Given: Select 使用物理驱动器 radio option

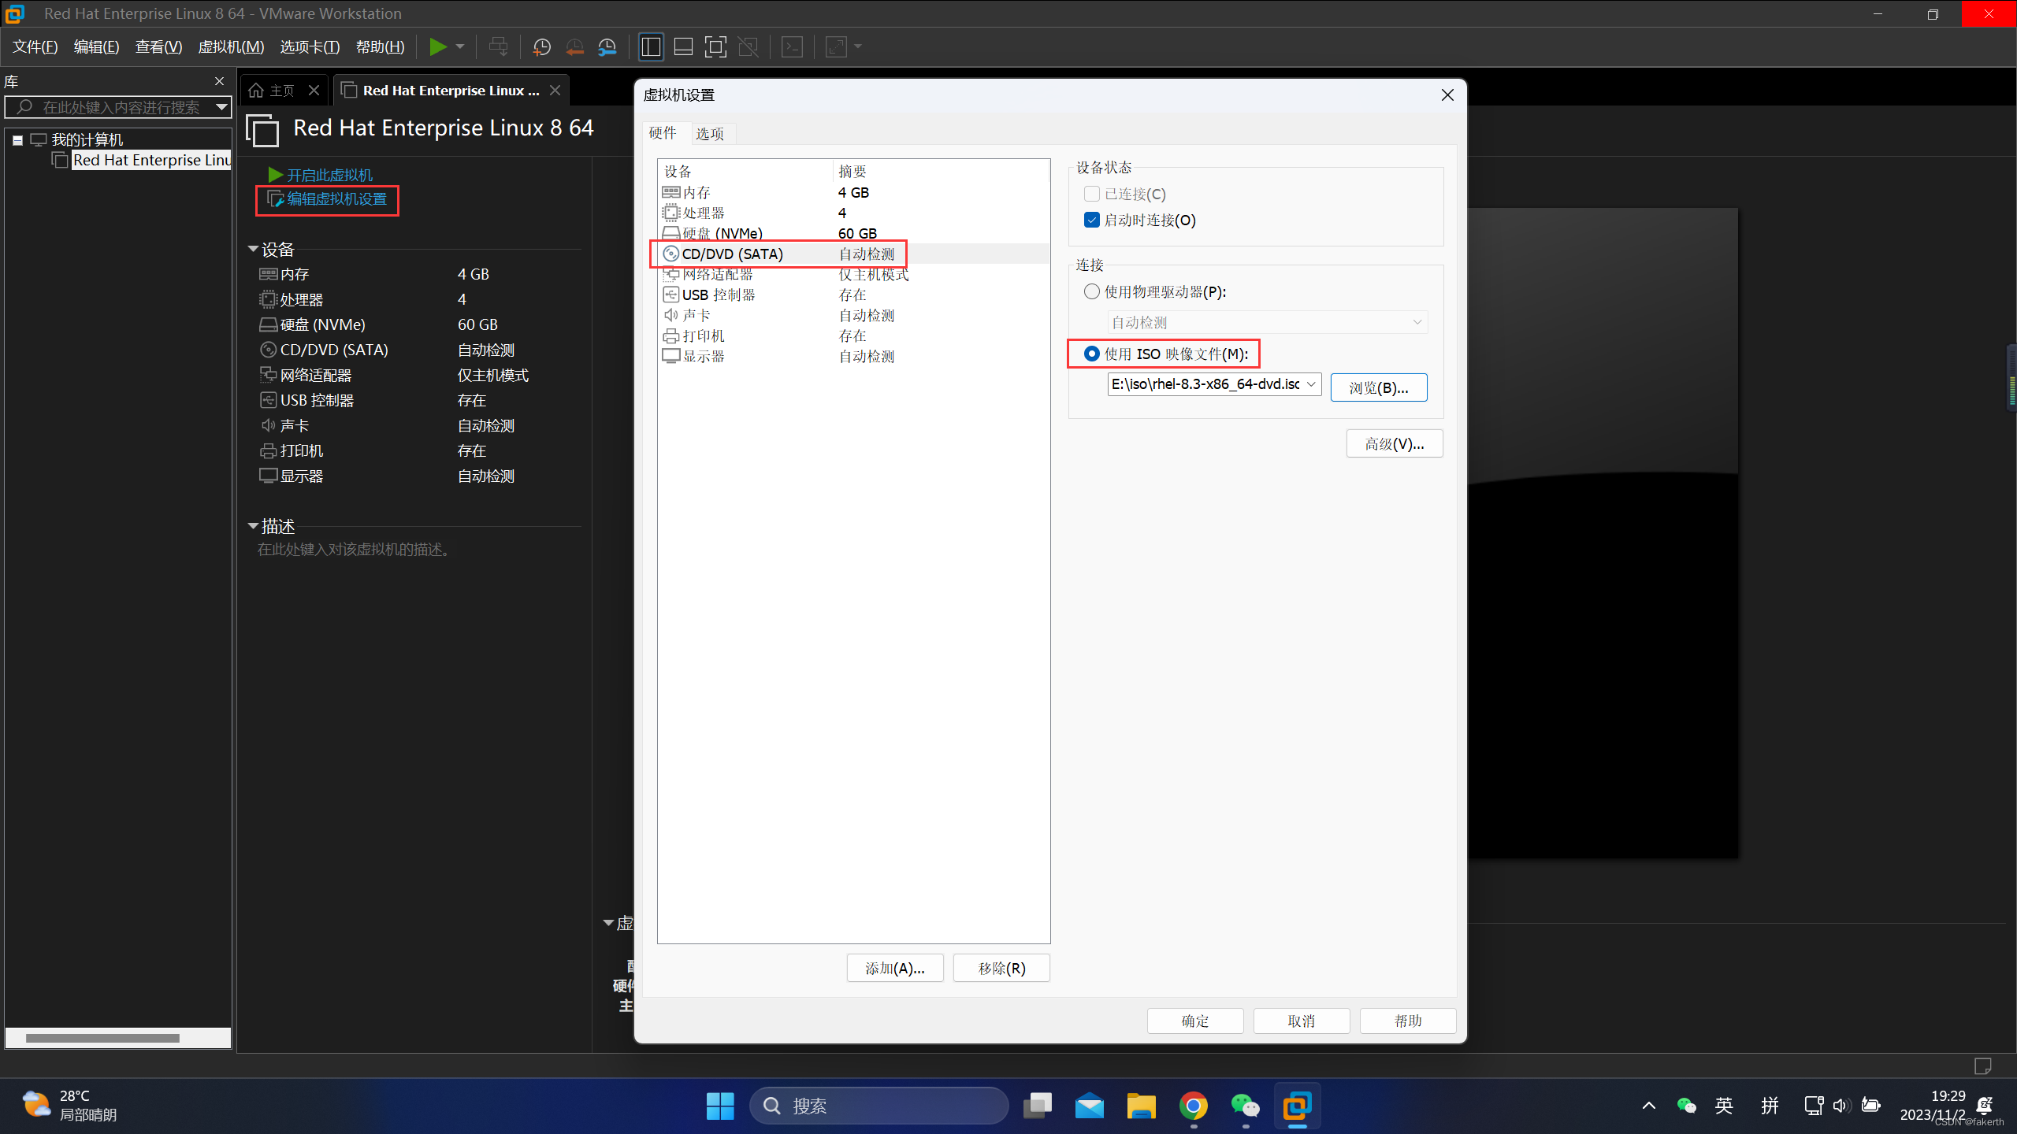Looking at the screenshot, I should (1091, 291).
